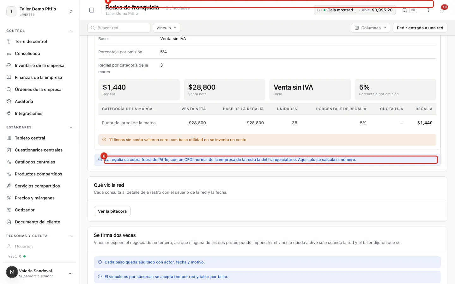Click the Integraciones plug icon

click(9, 113)
